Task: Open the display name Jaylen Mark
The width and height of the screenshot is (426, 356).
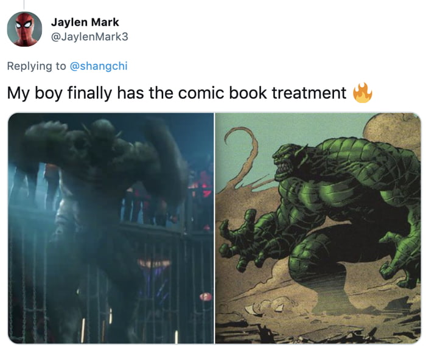Action: pyautogui.click(x=85, y=23)
